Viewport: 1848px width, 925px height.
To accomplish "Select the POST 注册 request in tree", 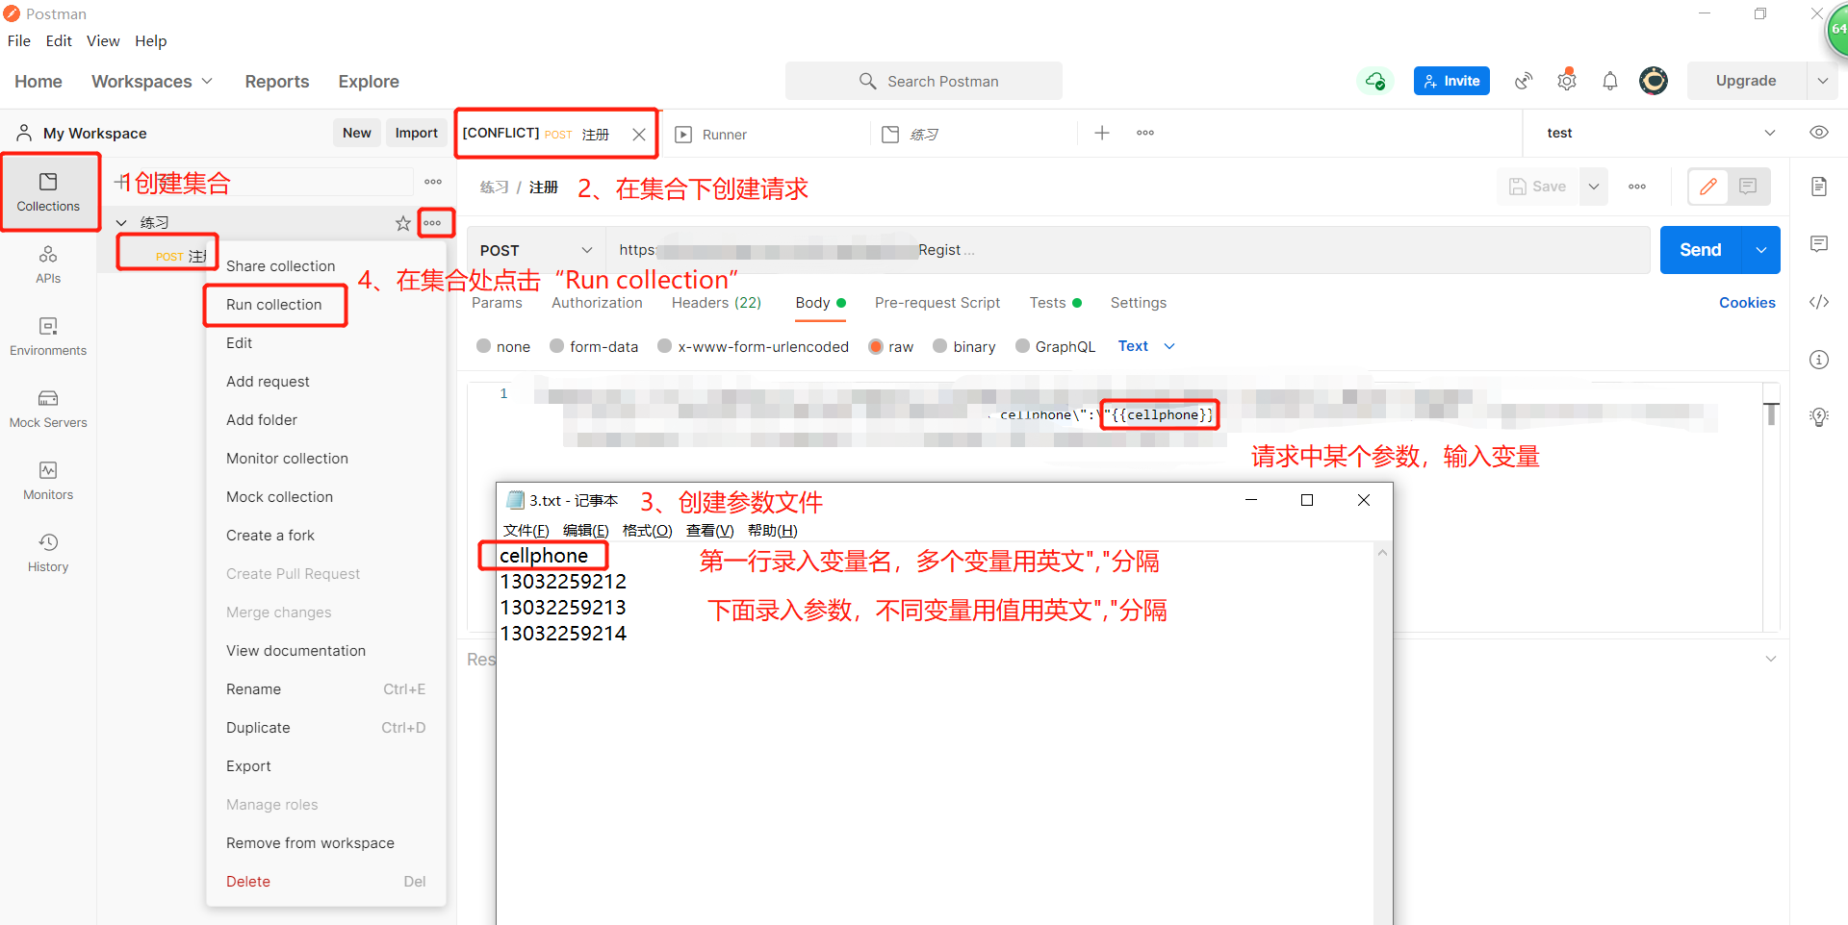I will point(181,257).
